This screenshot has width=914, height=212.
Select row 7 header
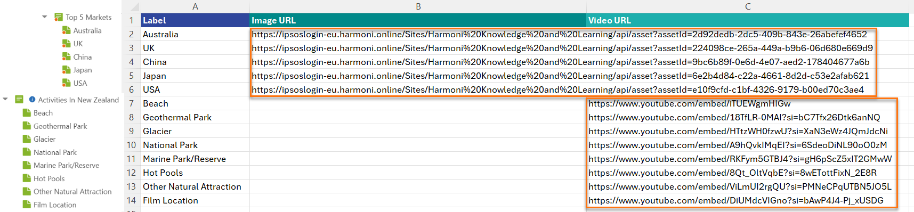[132, 103]
